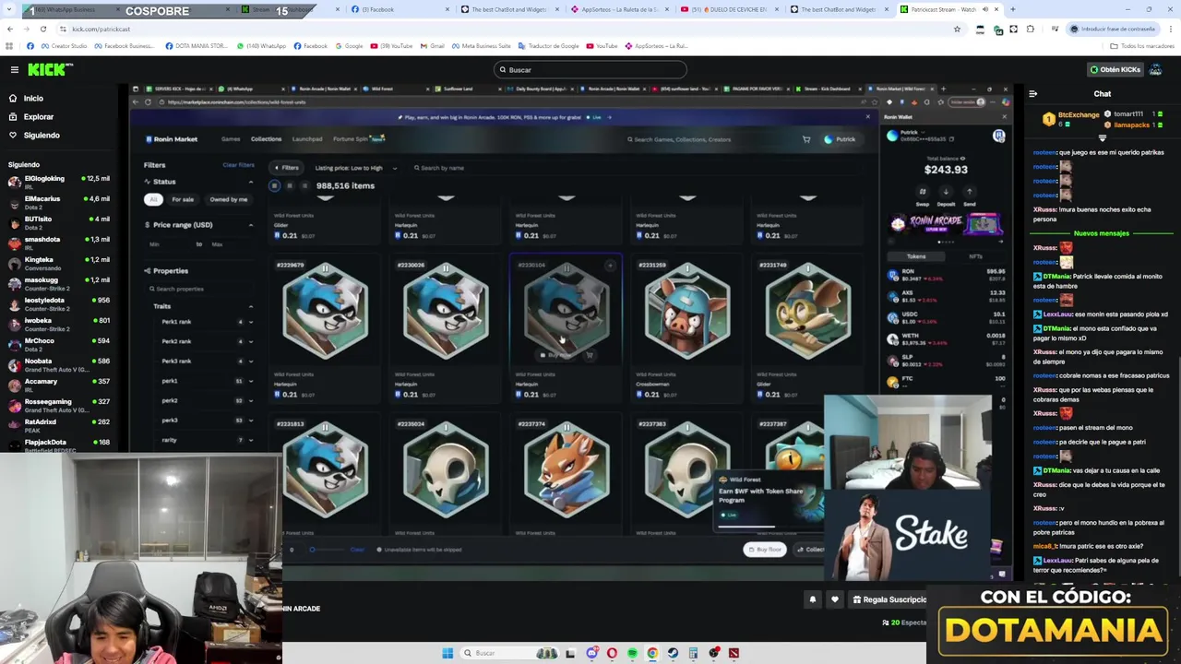Collapse the Traits section
The width and height of the screenshot is (1181, 664).
point(250,306)
